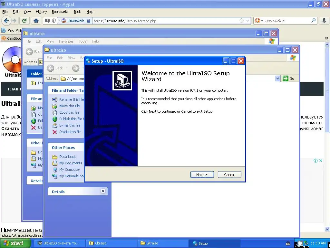The width and height of the screenshot is (330, 248).
Task: Open the CamStudio bookmark
Action: (11, 38)
